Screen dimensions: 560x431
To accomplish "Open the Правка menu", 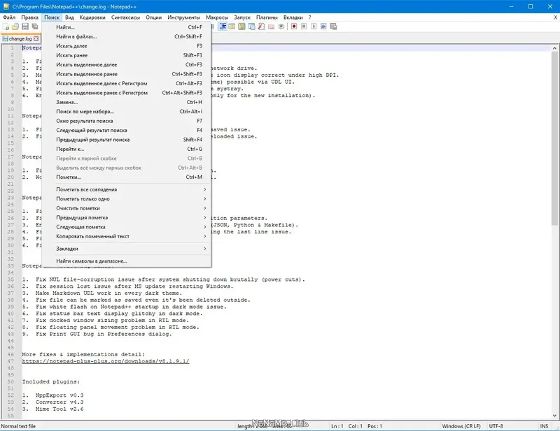I will click(x=29, y=17).
